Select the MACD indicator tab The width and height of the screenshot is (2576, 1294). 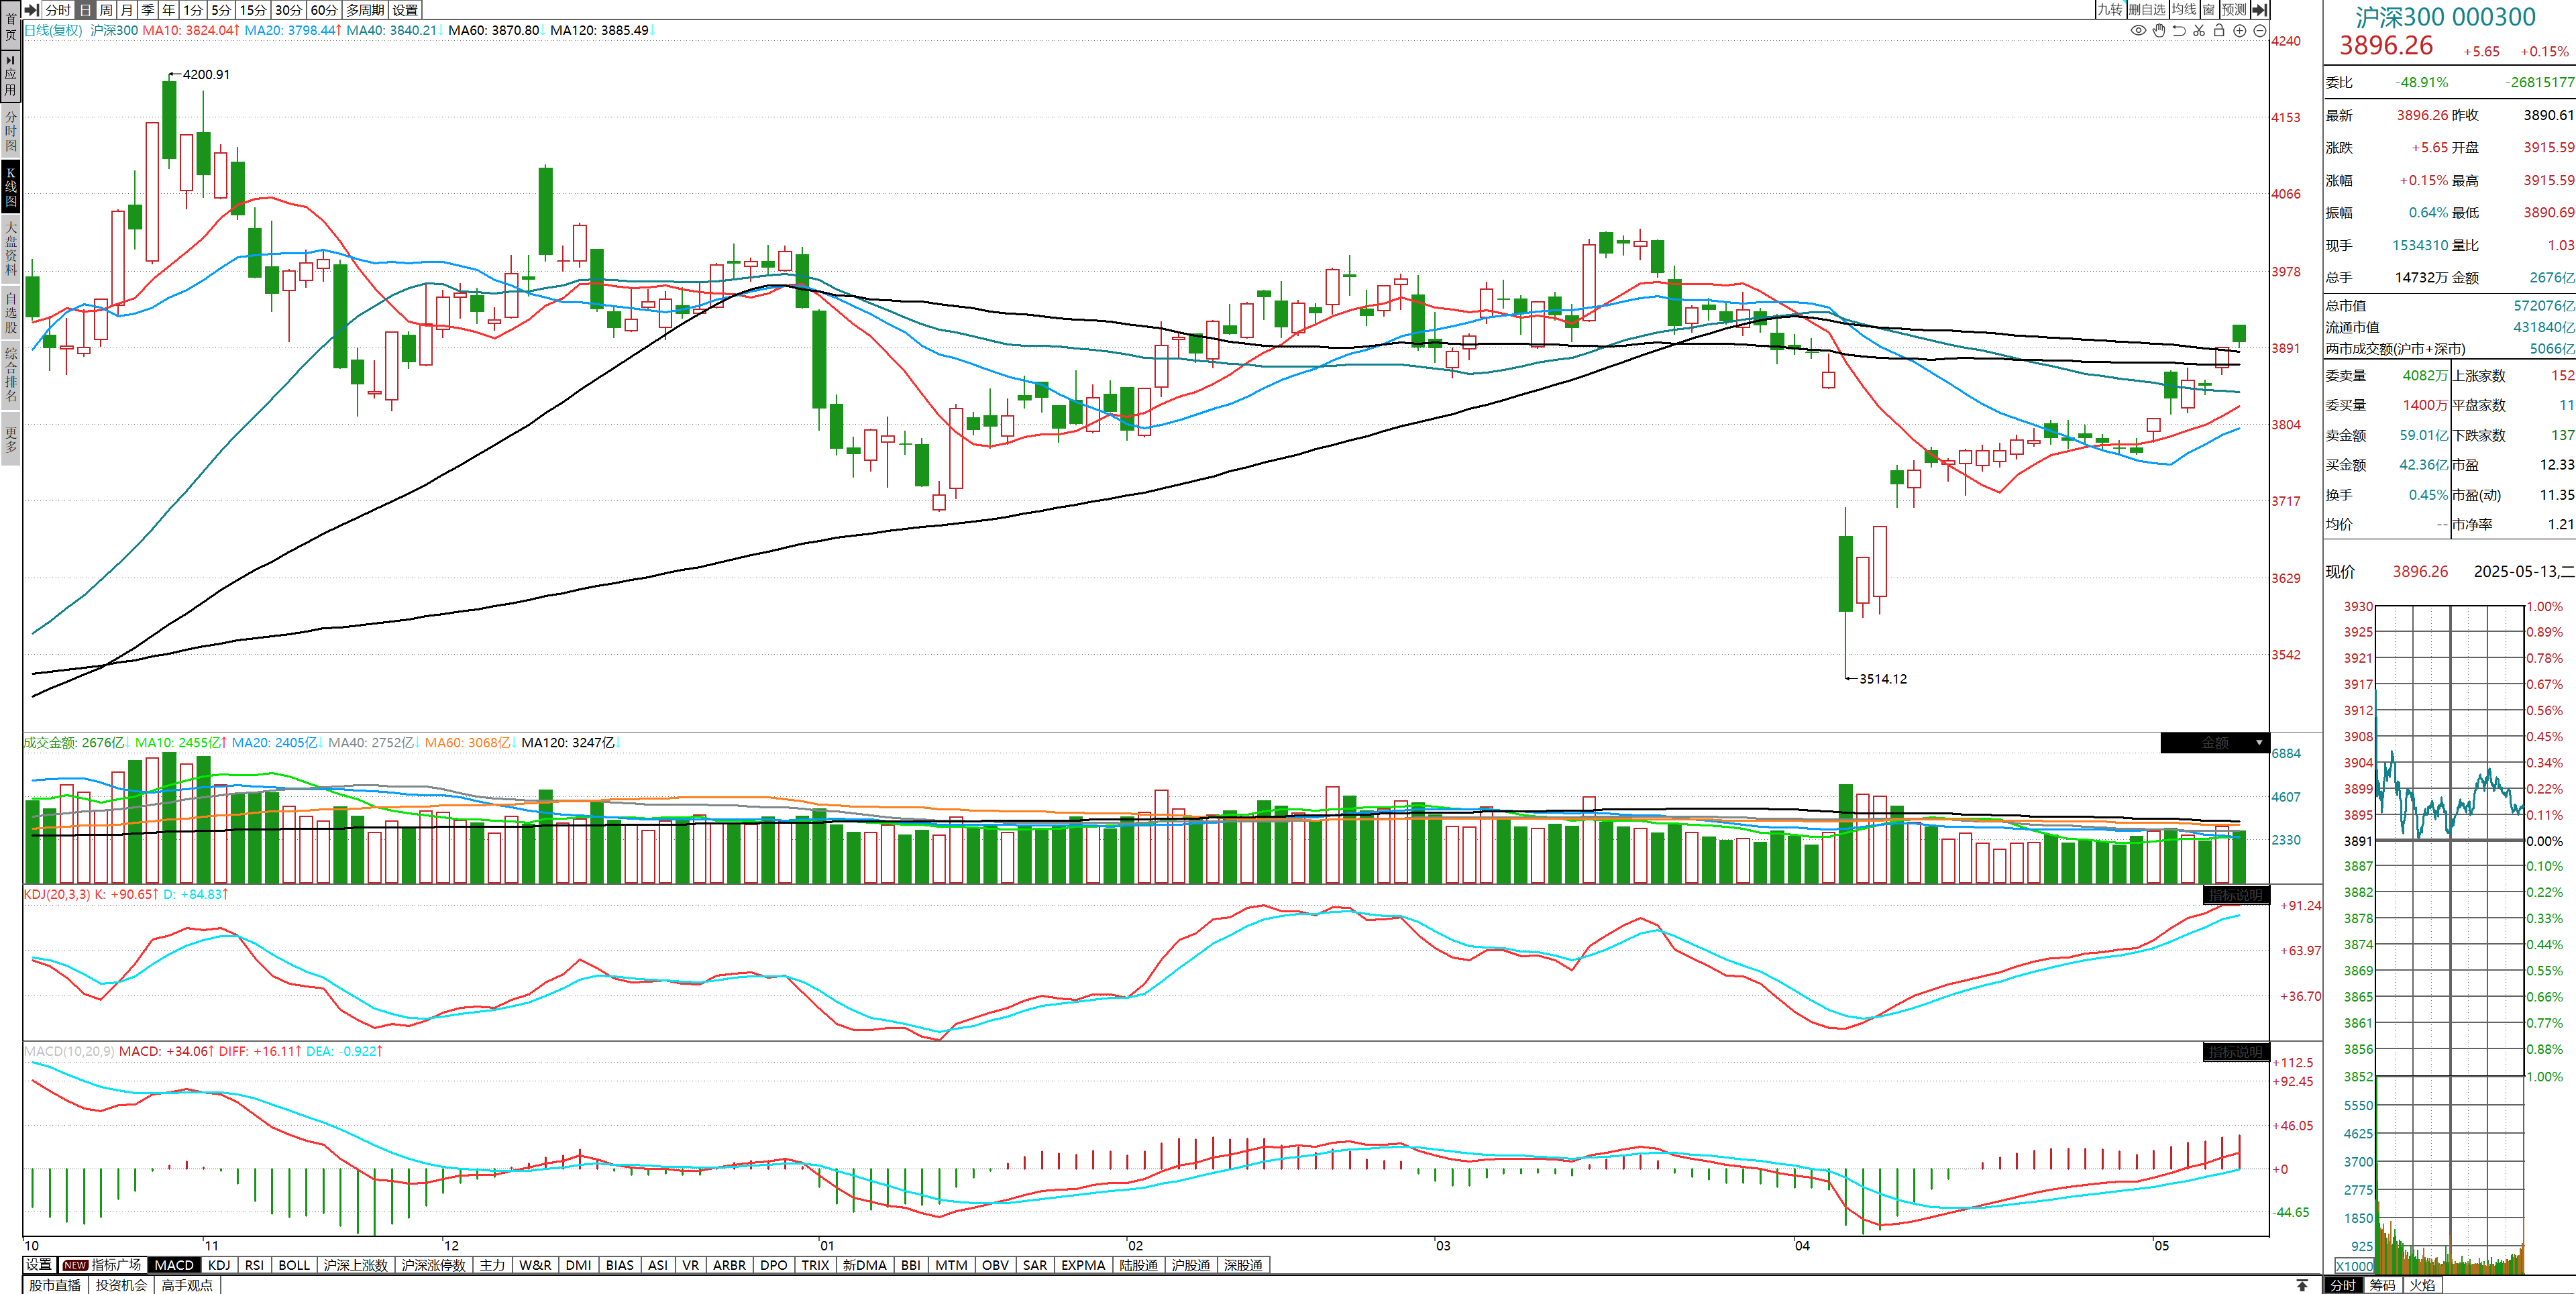coord(174,1265)
